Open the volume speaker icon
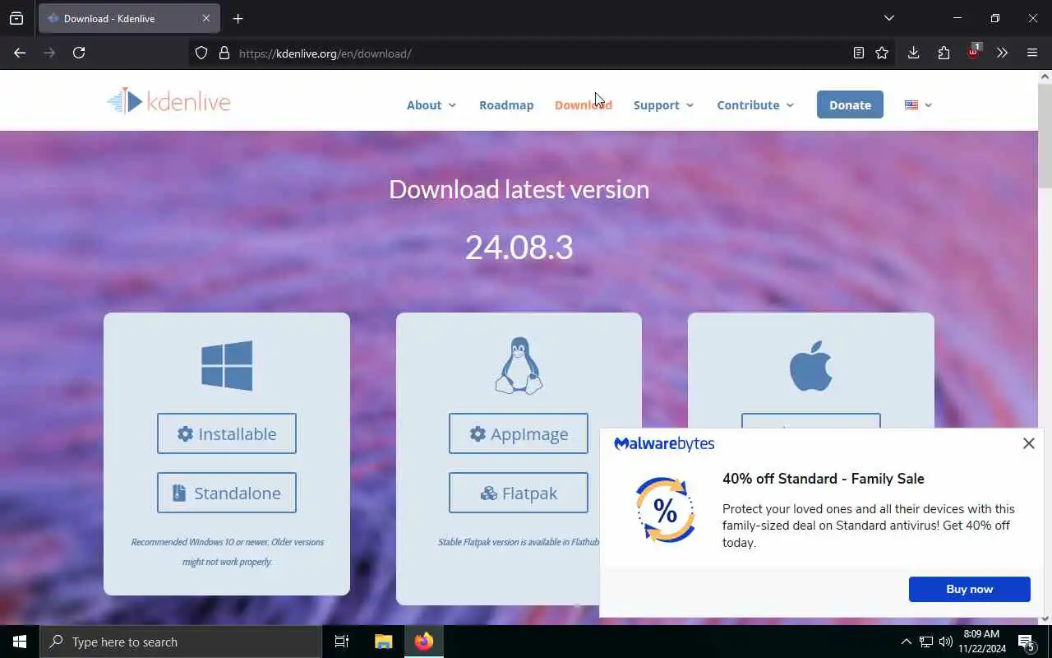Screen dimensions: 1052x658 (945, 642)
